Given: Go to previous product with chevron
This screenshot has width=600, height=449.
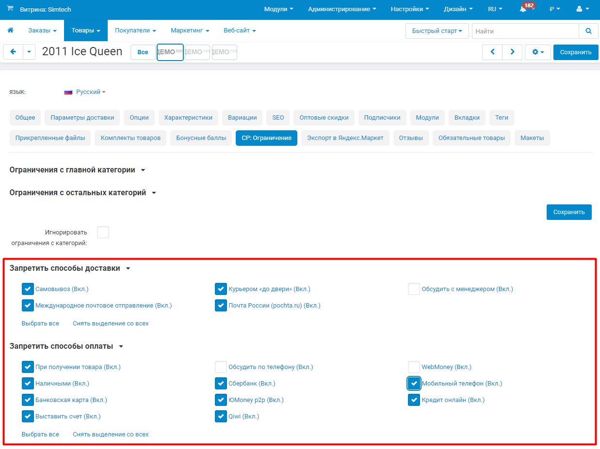Looking at the screenshot, I should [492, 52].
